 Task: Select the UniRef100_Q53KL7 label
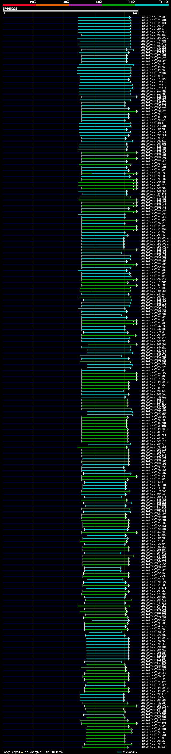pyautogui.click(x=153, y=353)
